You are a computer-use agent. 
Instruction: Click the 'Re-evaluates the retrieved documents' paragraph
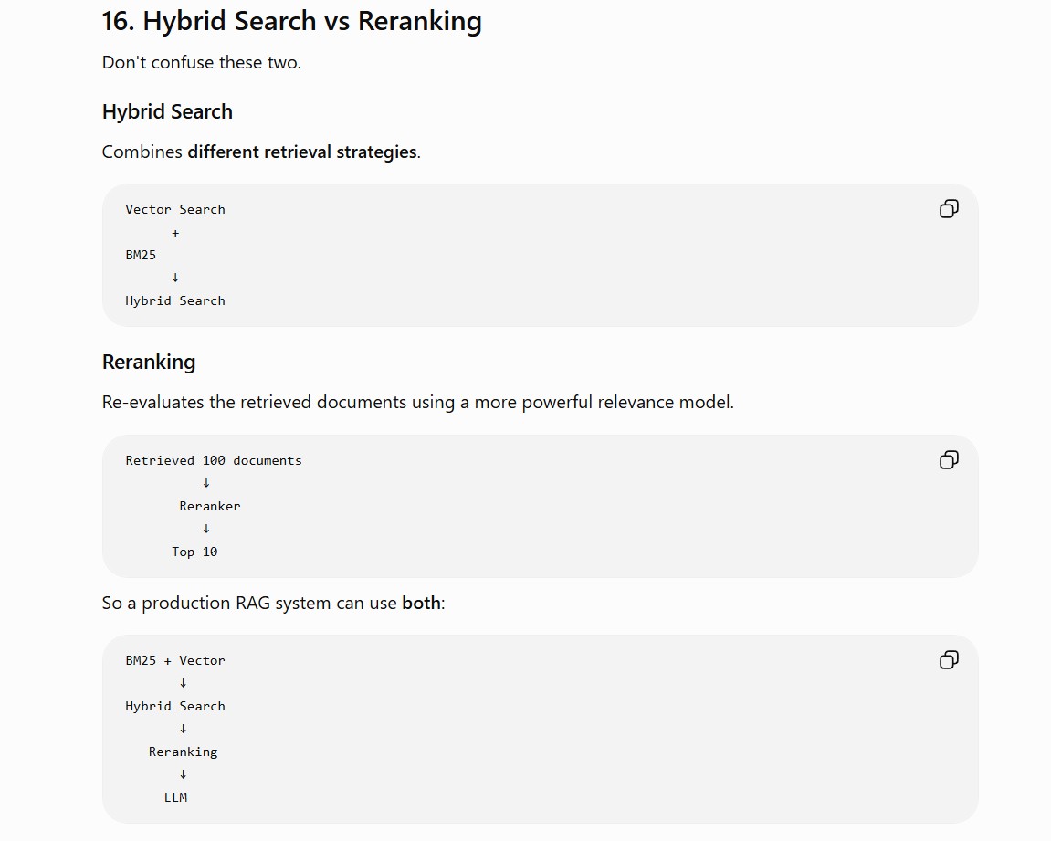[x=417, y=402]
